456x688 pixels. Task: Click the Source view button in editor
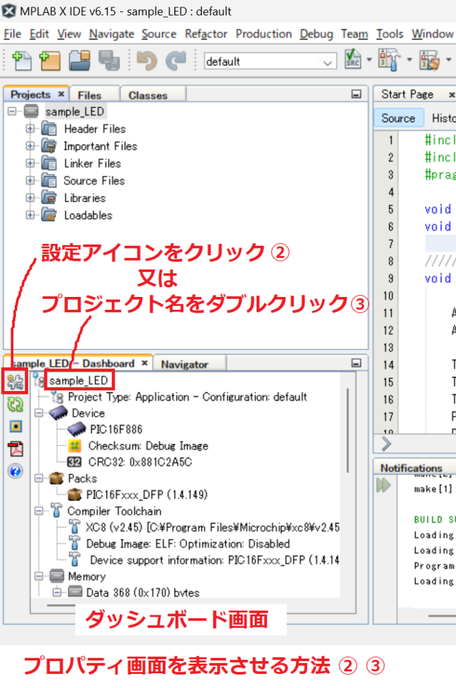398,118
